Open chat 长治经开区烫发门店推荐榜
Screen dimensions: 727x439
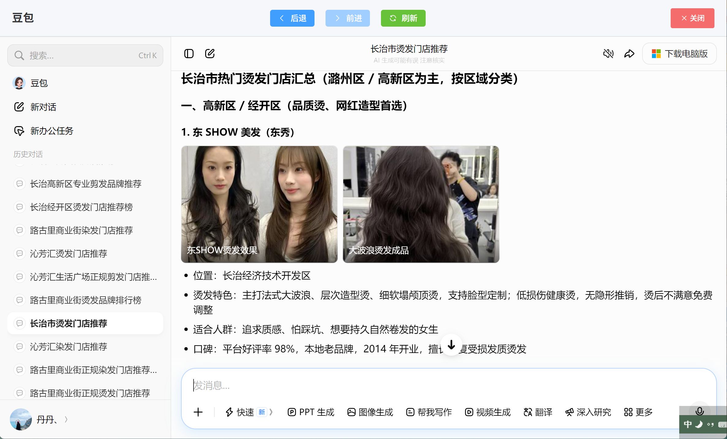[x=85, y=207]
